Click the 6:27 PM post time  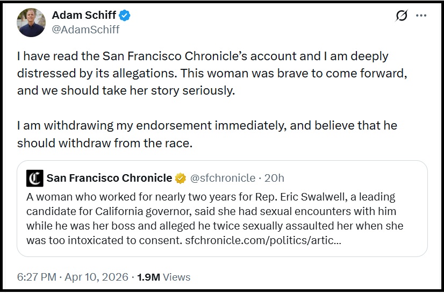38,277
